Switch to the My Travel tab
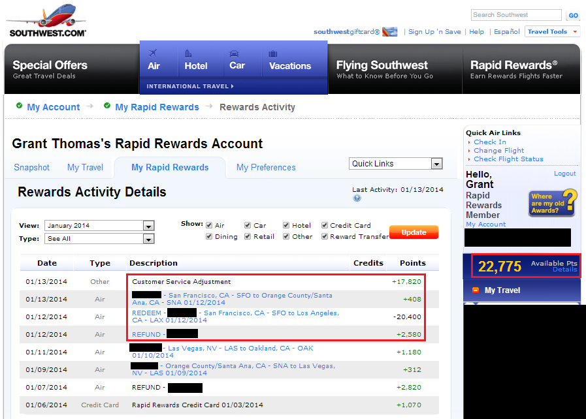This screenshot has height=419, width=586. [x=85, y=167]
